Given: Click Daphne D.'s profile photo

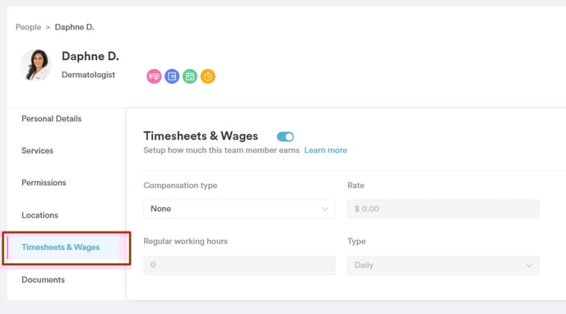Looking at the screenshot, I should tap(35, 65).
